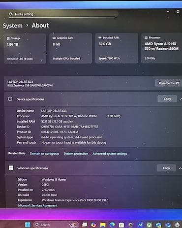The height and width of the screenshot is (228, 182).
Task: Open the Microsoft Services Agreement link
Action: click(38, 205)
